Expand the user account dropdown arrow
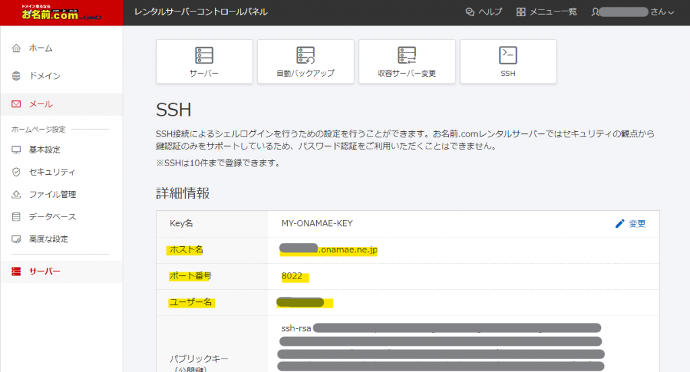 click(x=671, y=12)
